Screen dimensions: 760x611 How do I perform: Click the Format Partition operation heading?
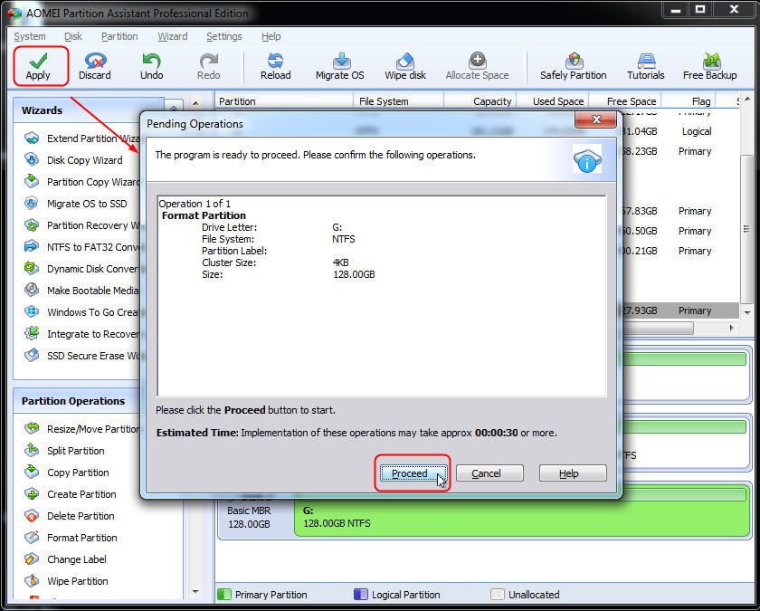coord(204,215)
